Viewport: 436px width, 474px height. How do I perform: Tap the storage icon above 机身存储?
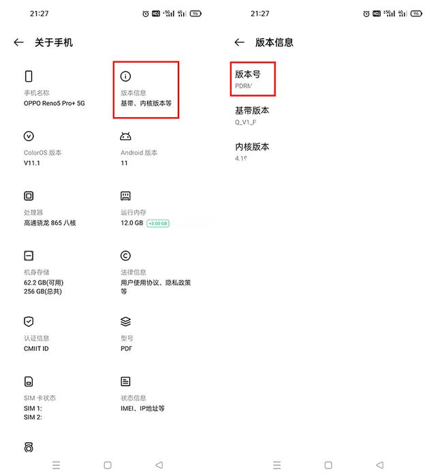click(x=29, y=256)
